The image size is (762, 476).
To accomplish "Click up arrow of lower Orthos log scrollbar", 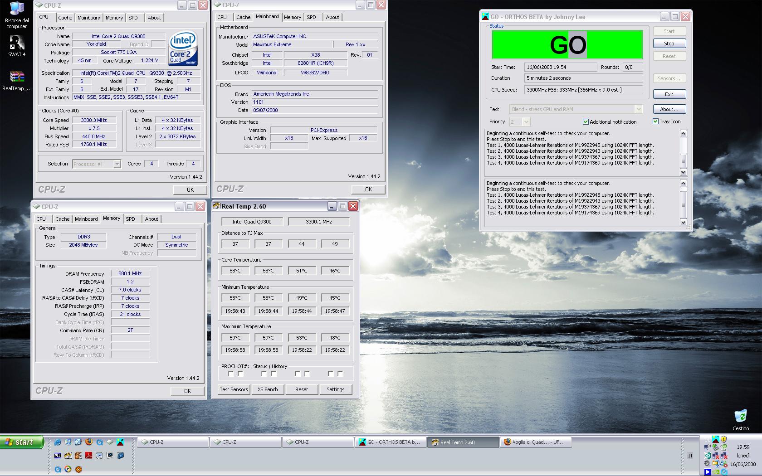I will (x=684, y=183).
